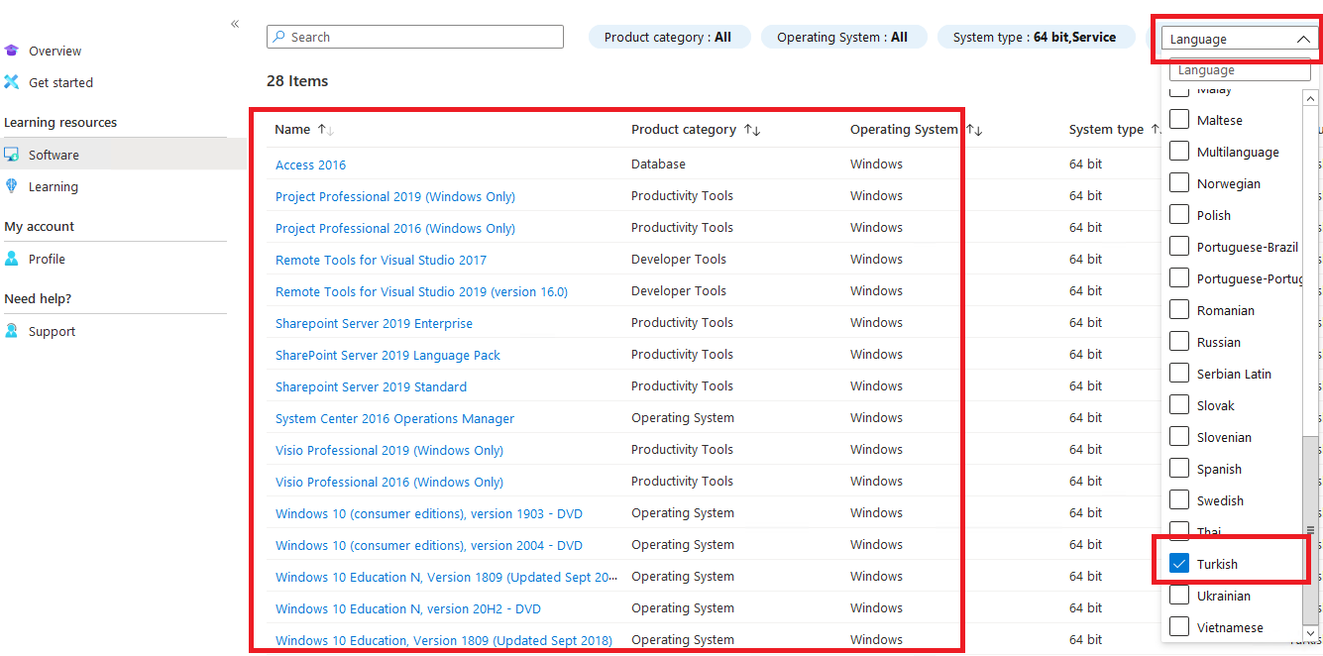Click the main Search input field

coord(415,37)
